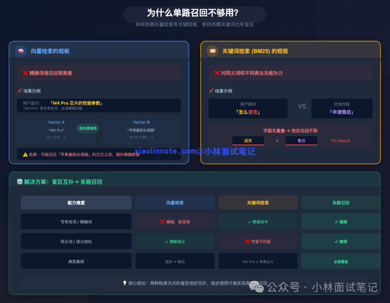Click the 全面覆盖 cell
Screen dimensions: 390x303
(x=341, y=261)
